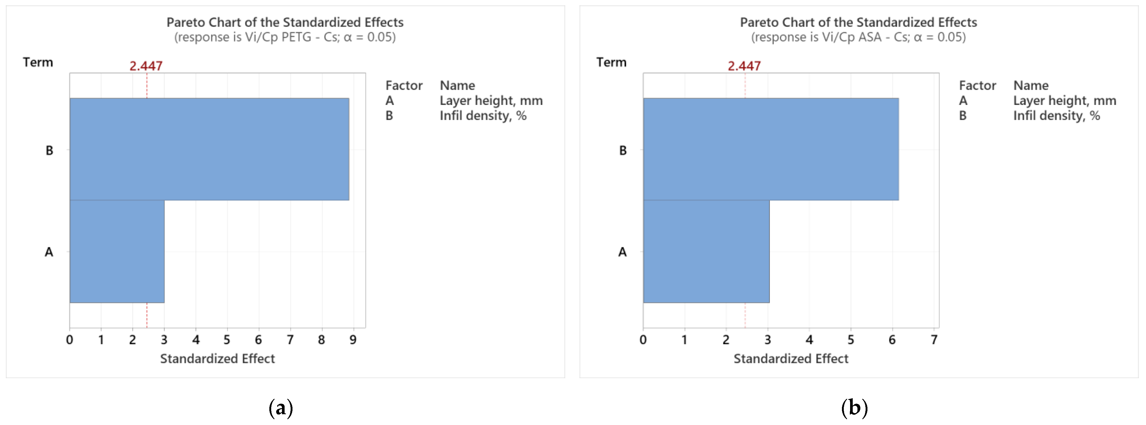This screenshot has width=1146, height=425.
Task: Click the 2.447 reference label in ASA chart
Action: 744,66
